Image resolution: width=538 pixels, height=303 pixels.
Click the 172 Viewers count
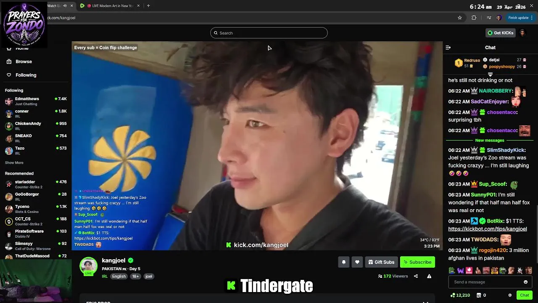coord(393,276)
